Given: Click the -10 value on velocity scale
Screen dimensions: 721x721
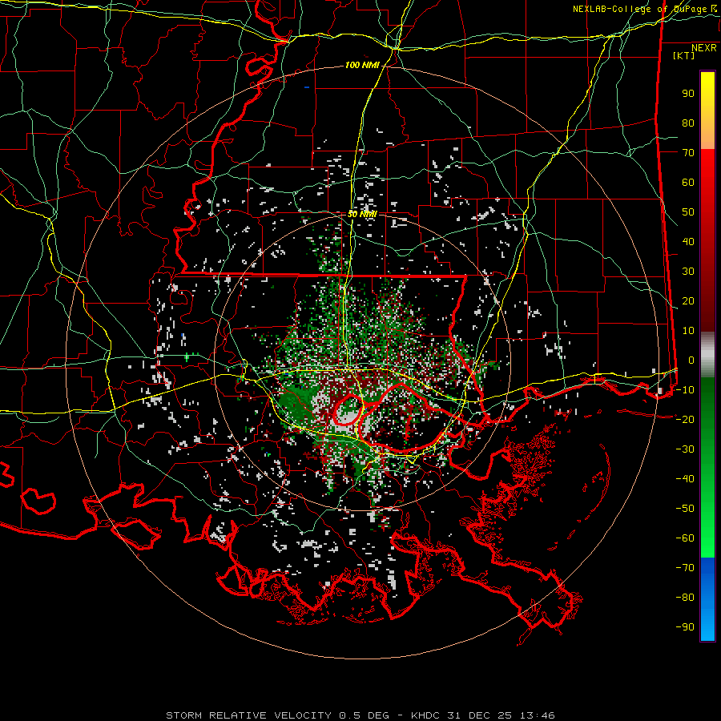Looking at the screenshot, I should click(x=685, y=390).
